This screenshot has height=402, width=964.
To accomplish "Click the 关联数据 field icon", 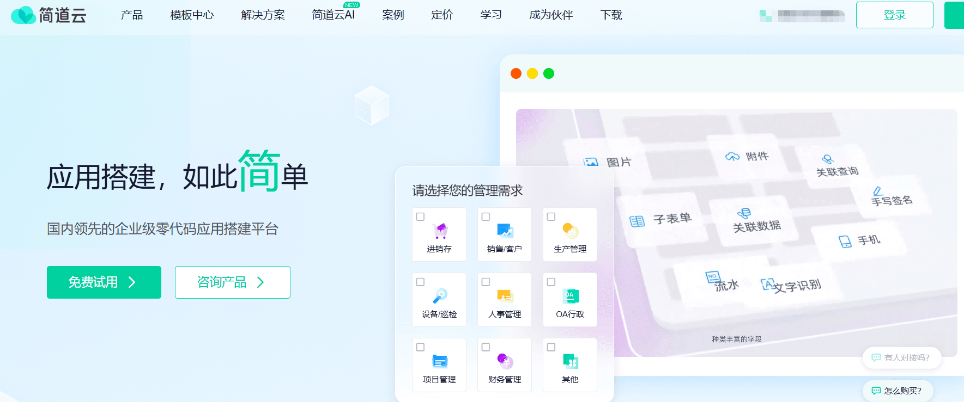I will [744, 213].
